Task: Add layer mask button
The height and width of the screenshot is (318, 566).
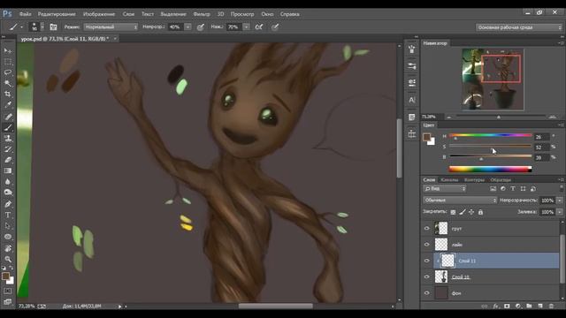Action: [x=507, y=307]
